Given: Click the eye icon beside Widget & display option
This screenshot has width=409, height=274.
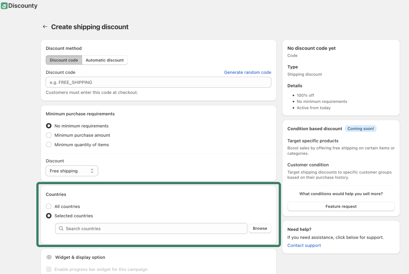Looking at the screenshot, I should pyautogui.click(x=49, y=257).
